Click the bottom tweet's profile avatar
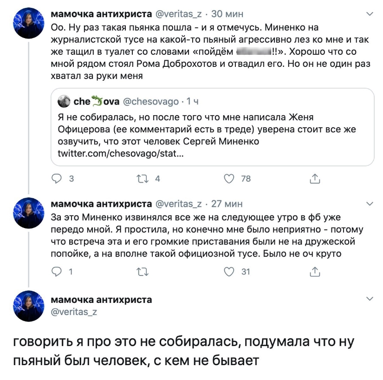Screen dimensions: 383x380 point(29,307)
